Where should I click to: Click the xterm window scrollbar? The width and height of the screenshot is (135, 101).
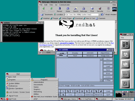[1, 33]
